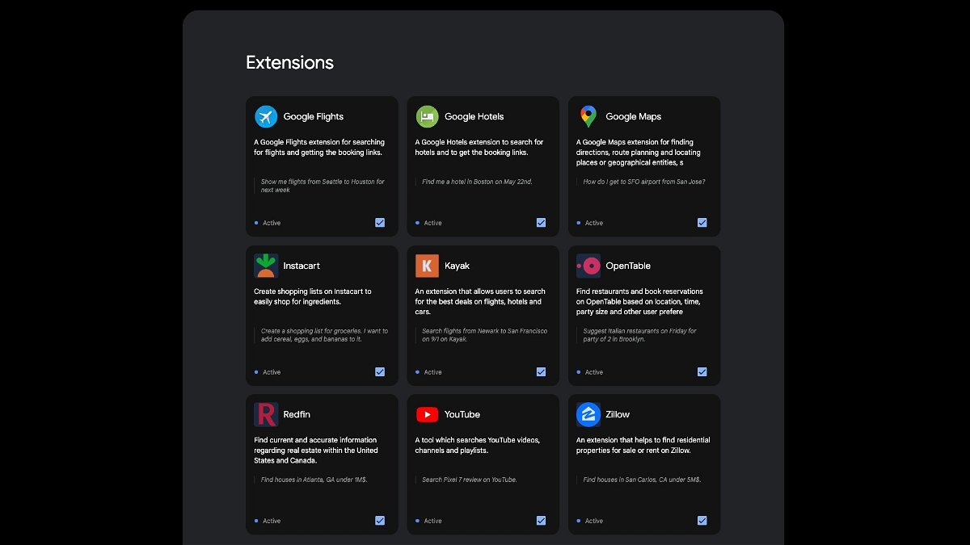Turn off the Instacart extension checkbox
The image size is (970, 545).
(x=380, y=372)
